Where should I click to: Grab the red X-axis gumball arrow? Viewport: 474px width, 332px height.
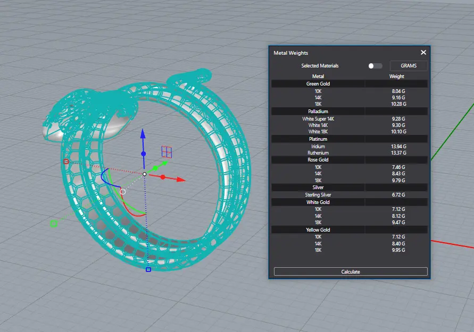(x=181, y=180)
